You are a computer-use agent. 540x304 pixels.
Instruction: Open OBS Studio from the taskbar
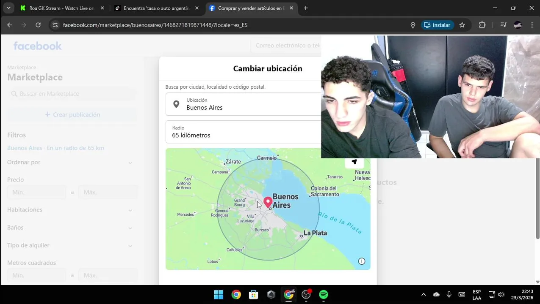pos(306,295)
